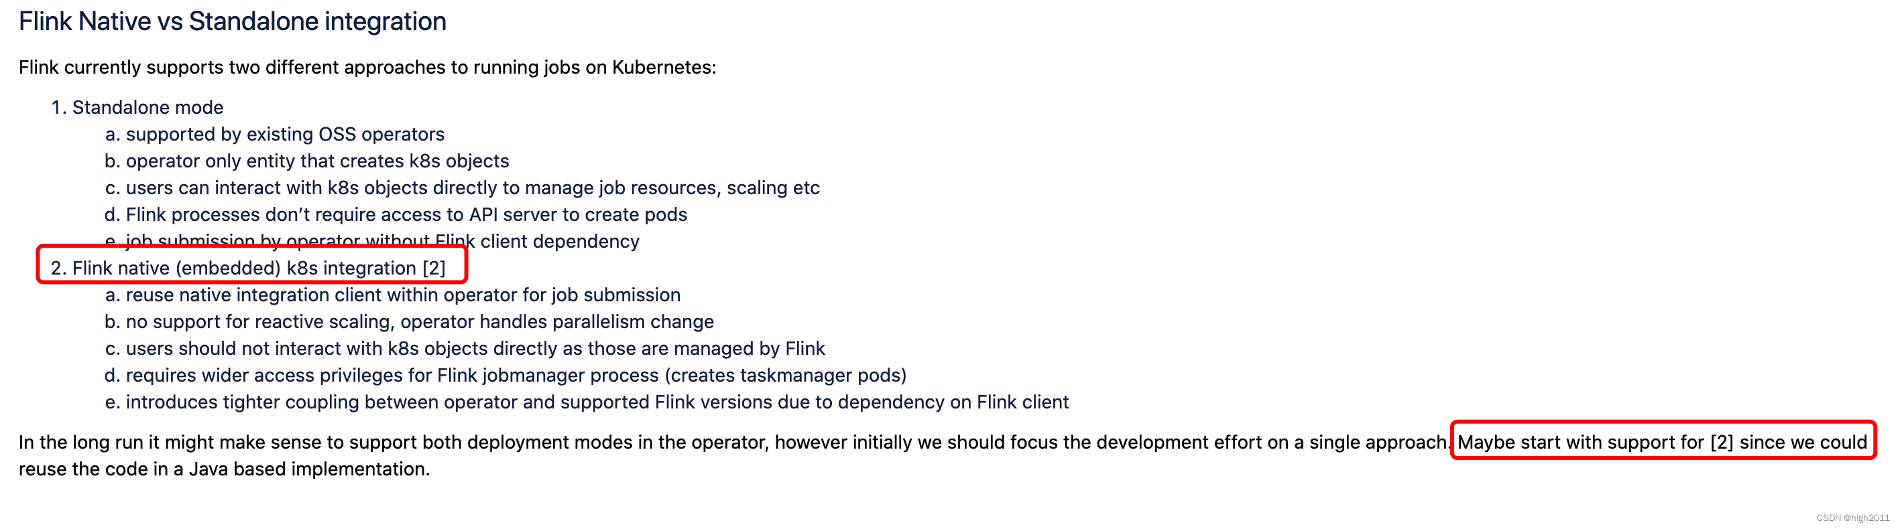This screenshot has height=529, width=1900.
Task: Click 'users should not interact with k8s objects' line
Action: 465,348
